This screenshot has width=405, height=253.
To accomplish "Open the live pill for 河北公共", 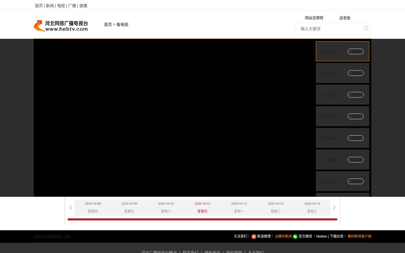I will tap(356, 181).
